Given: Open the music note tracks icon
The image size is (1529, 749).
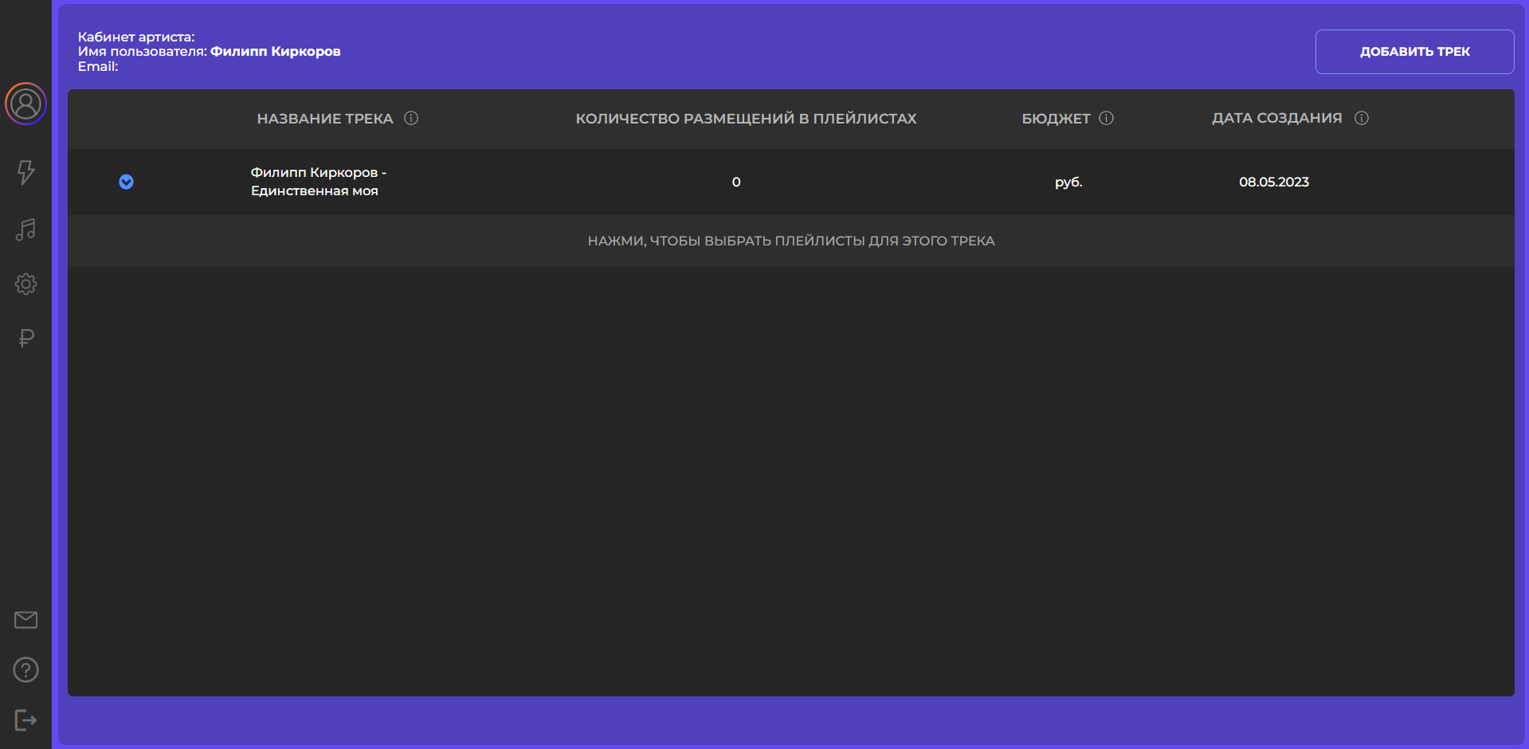Looking at the screenshot, I should (25, 229).
